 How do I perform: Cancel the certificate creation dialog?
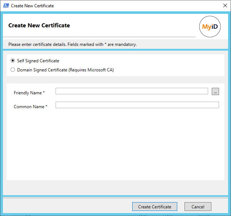coord(198,207)
